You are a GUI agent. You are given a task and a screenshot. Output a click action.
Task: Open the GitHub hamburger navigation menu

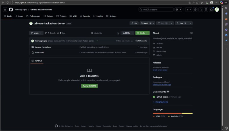pyautogui.click(x=5, y=10)
